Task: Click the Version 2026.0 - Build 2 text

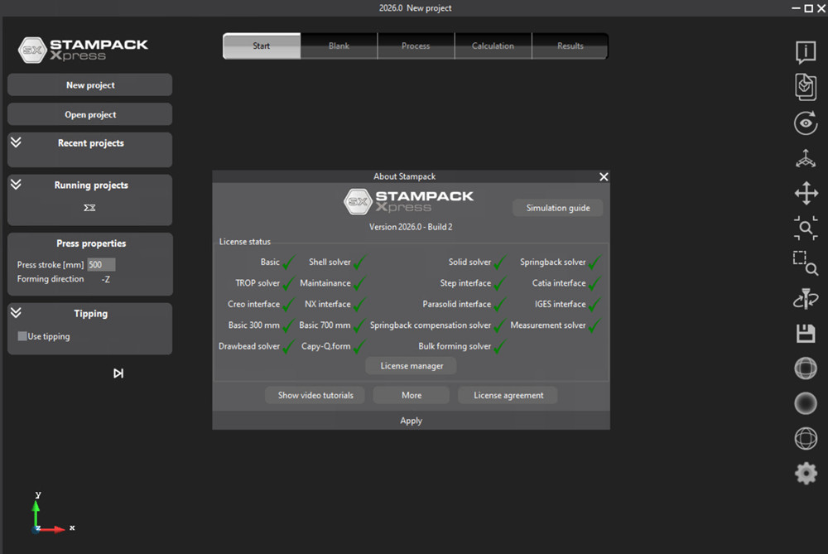Action: [411, 227]
